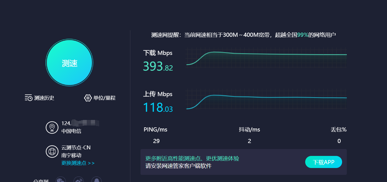Open the 更换测速点 >> link
The height and width of the screenshot is (182, 387).
click(x=78, y=163)
